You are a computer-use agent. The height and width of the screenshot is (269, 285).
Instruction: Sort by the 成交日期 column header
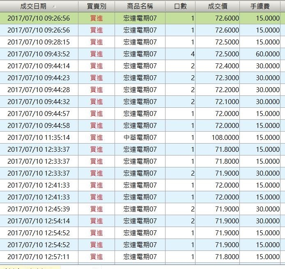(39, 6)
